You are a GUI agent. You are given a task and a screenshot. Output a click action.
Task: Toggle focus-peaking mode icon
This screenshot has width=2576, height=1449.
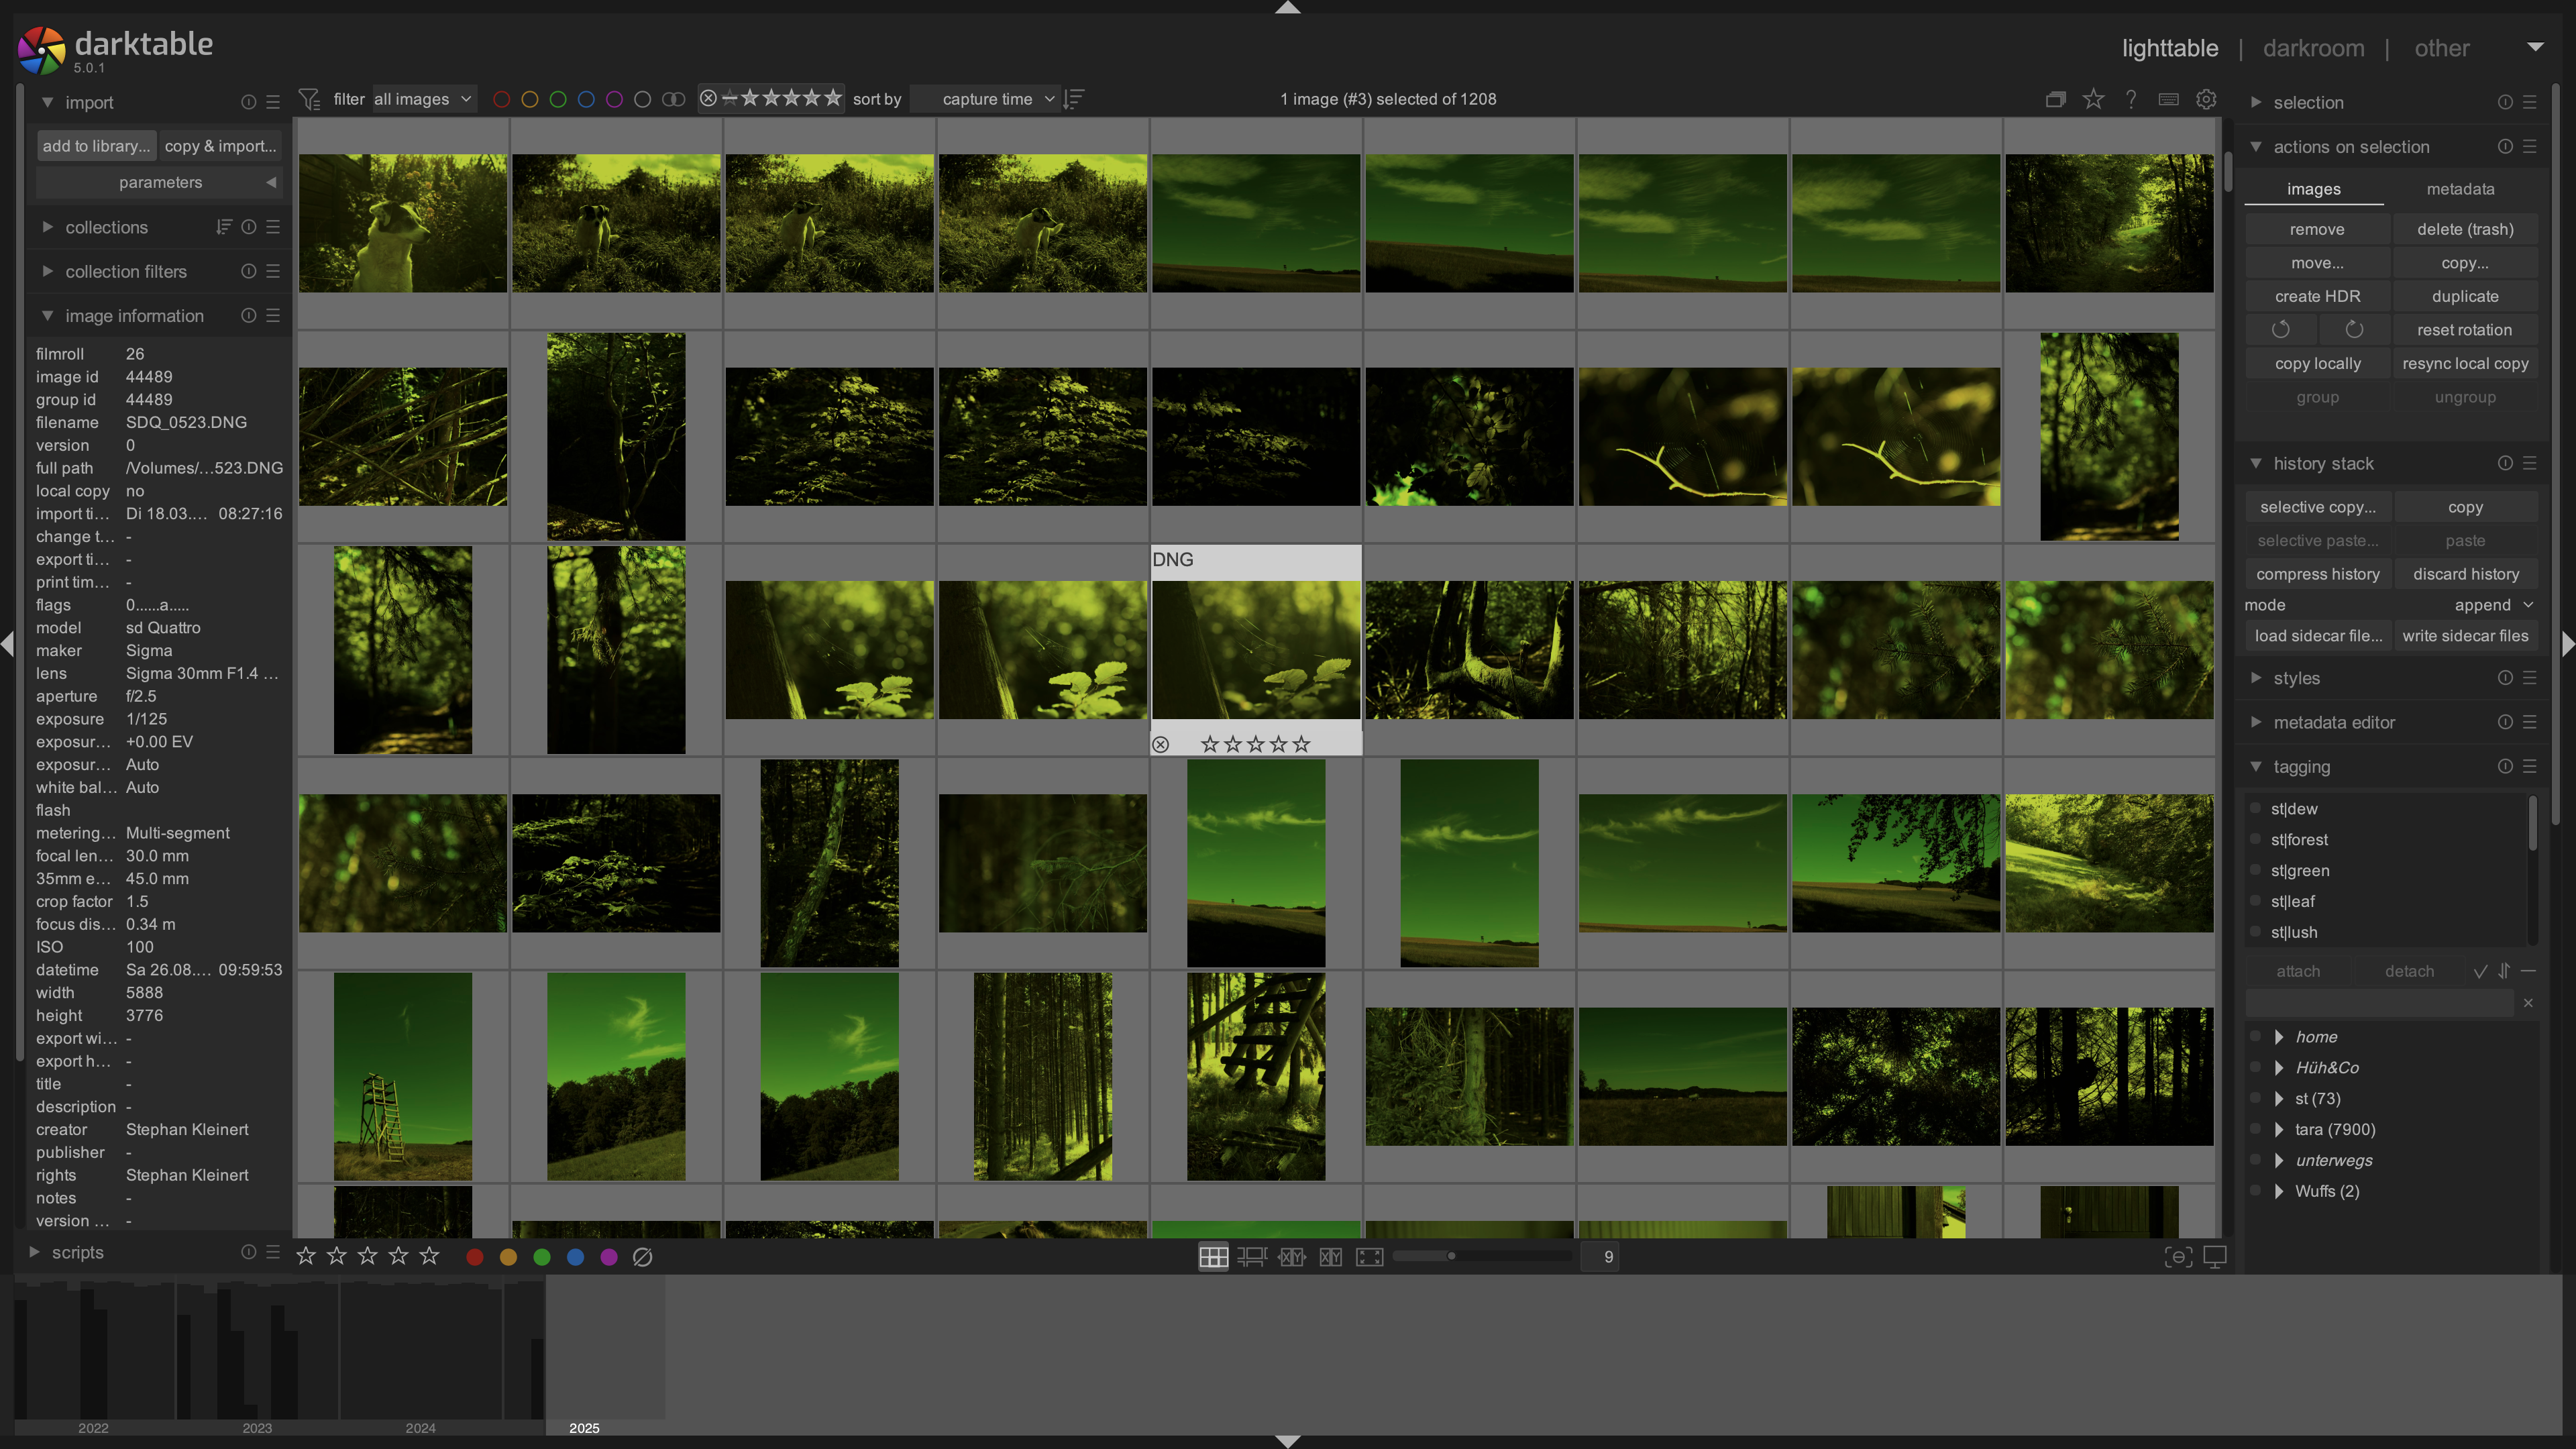tap(2178, 1257)
